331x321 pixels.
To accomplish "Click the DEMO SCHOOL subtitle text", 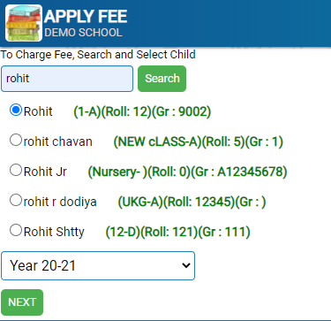I will tap(83, 33).
